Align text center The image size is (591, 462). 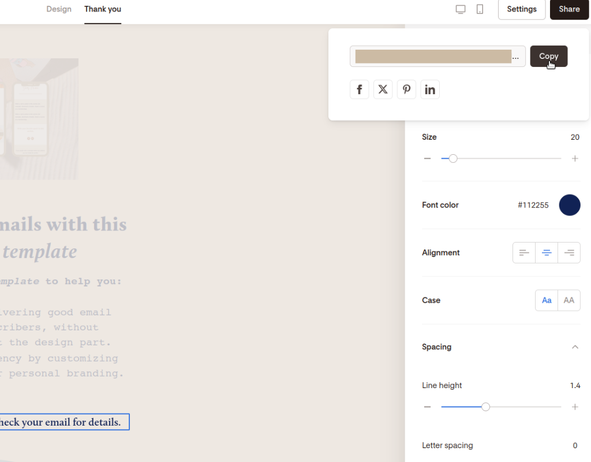coord(547,253)
